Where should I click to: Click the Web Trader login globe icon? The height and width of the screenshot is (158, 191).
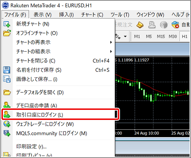(x=7, y=124)
